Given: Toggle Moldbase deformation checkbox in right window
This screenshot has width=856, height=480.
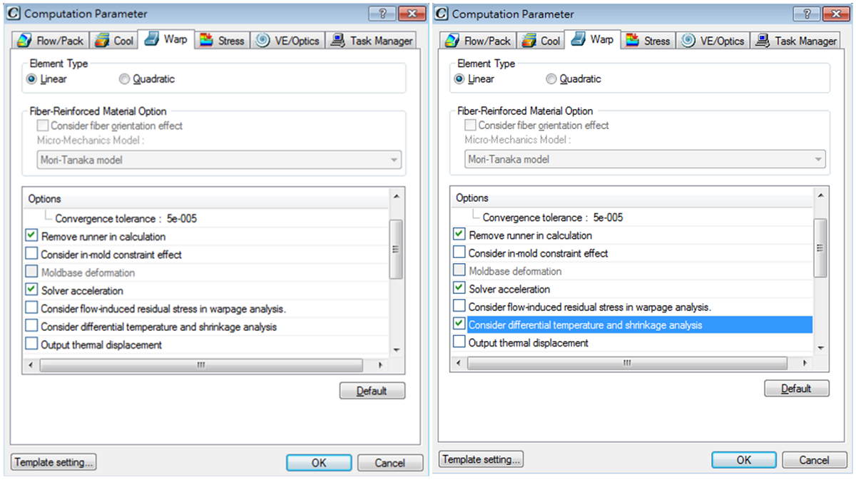Looking at the screenshot, I should coord(459,270).
